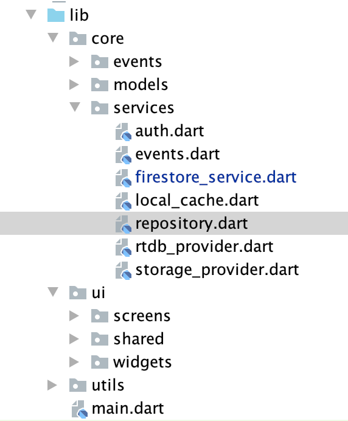The width and height of the screenshot is (348, 421).
Task: Click the shared folder icon
Action: coord(100,339)
